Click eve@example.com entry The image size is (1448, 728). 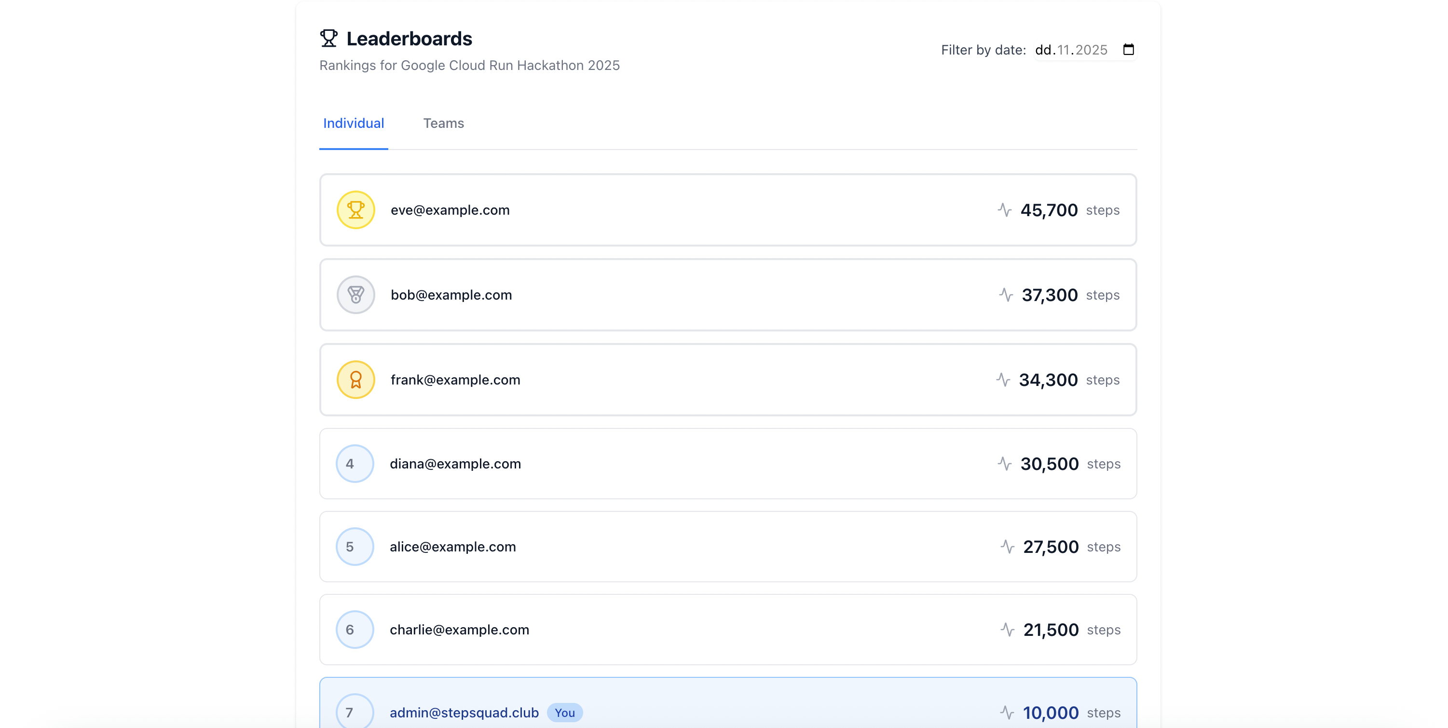coord(450,210)
